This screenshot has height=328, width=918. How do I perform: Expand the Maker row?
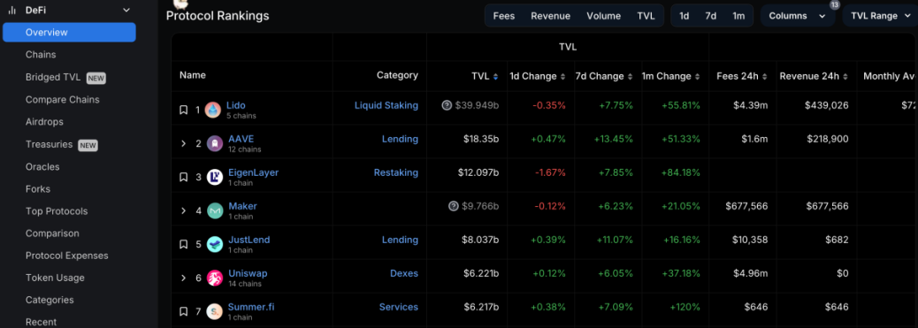[x=183, y=210]
